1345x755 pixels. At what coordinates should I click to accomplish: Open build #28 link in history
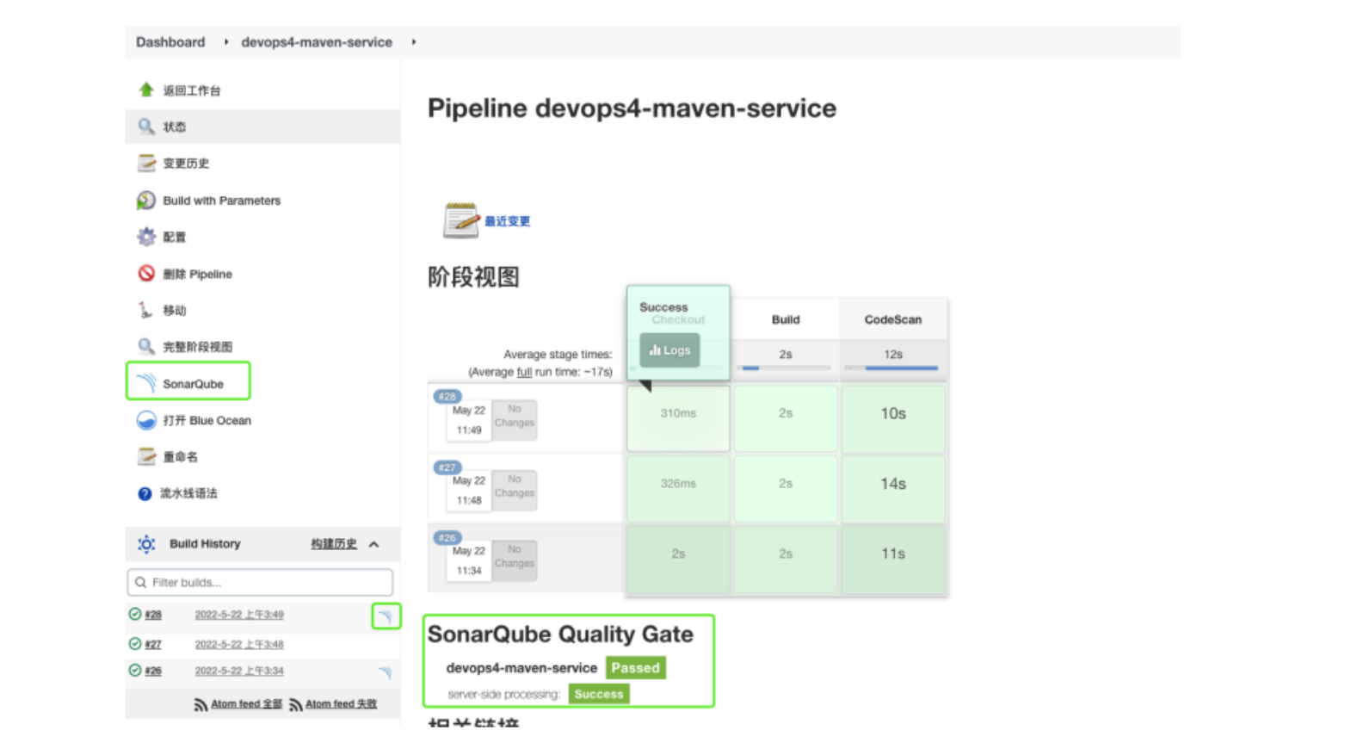(153, 615)
